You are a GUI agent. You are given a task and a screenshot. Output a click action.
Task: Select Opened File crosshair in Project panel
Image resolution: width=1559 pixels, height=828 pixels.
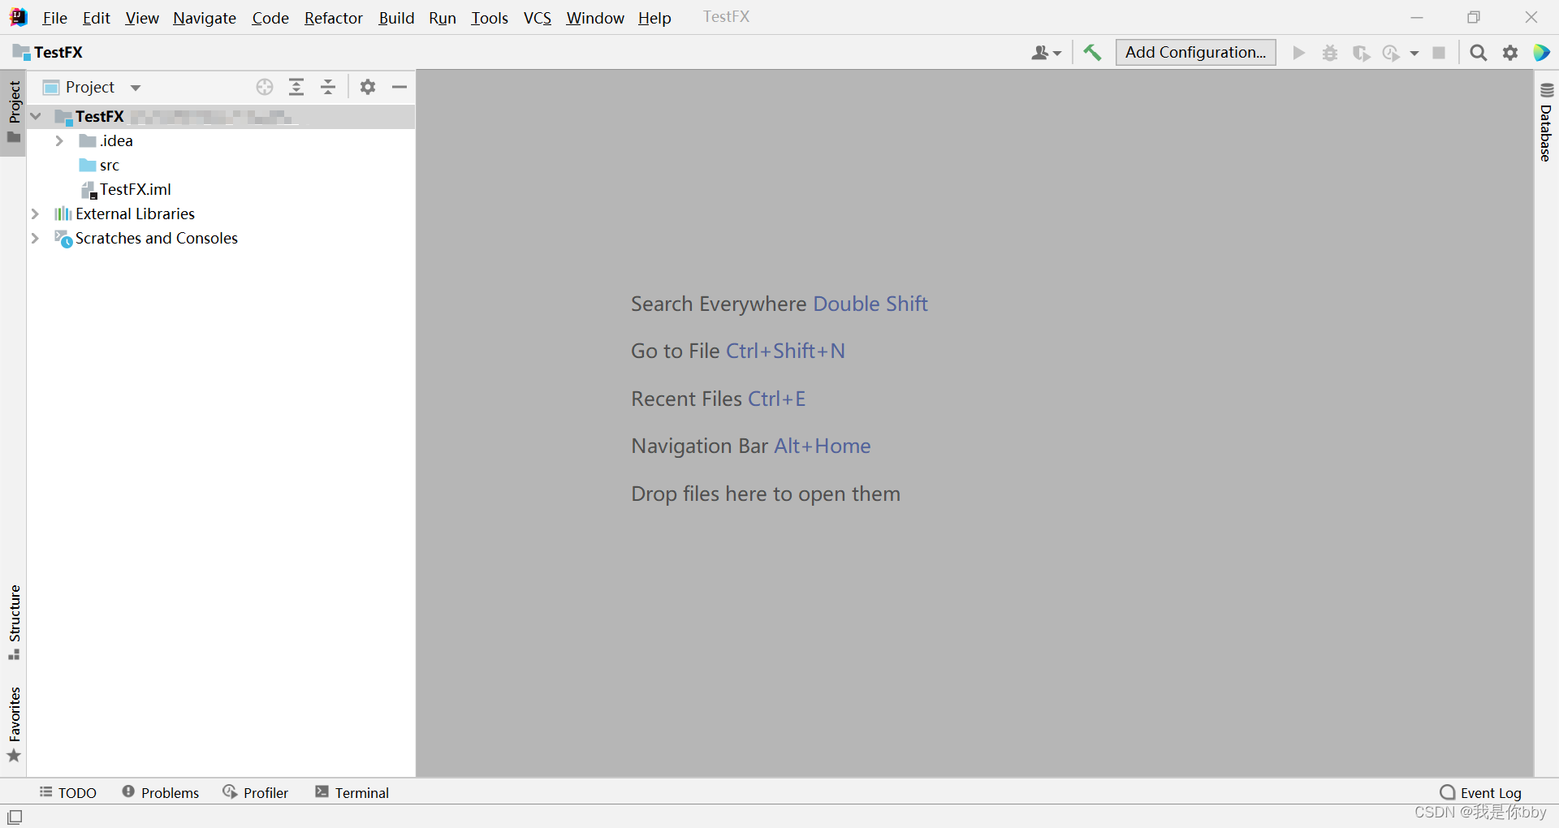point(265,87)
